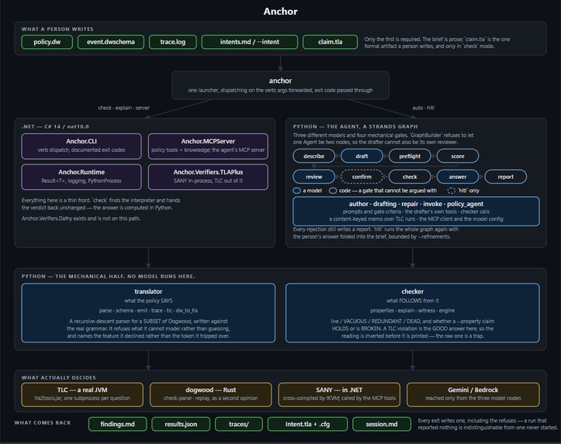The height and width of the screenshot is (444, 561).
Task: Select the score graph node
Action: pyautogui.click(x=458, y=156)
